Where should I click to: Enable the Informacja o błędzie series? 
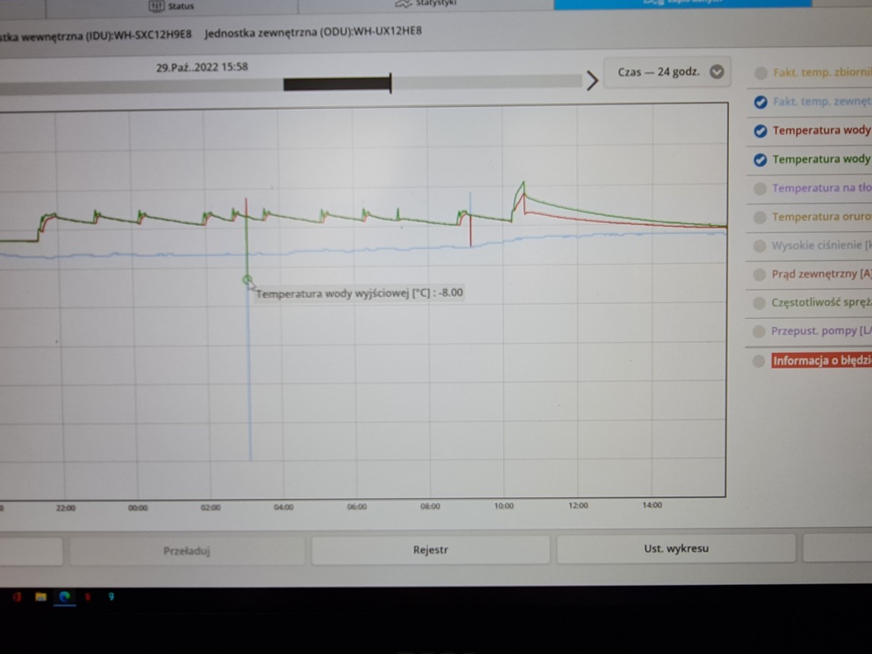tap(760, 361)
